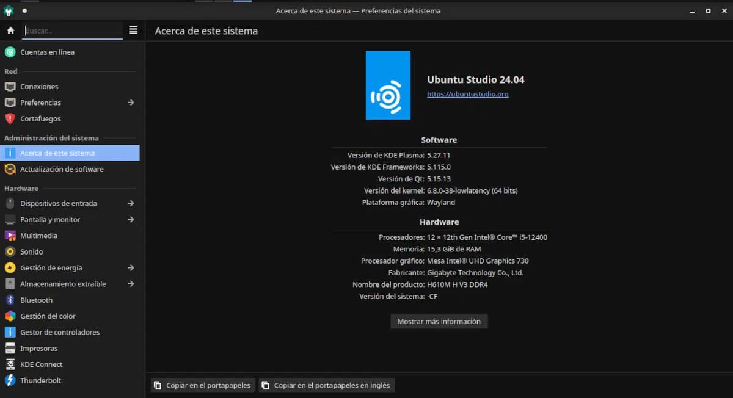Expand the Pantalla y monitor arrow

coord(131,220)
